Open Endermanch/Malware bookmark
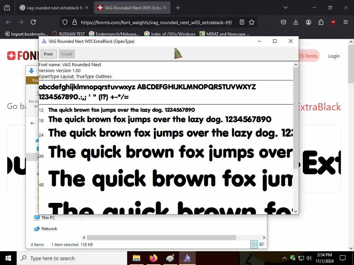The width and height of the screenshot is (354, 265). (114, 34)
